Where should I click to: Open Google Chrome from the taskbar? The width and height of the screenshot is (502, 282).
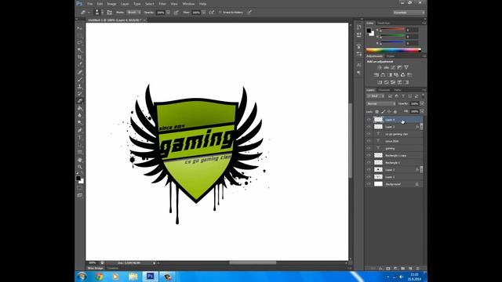click(100, 277)
